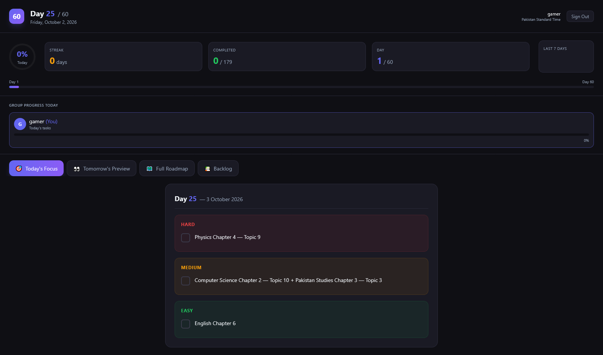Switch to Today's Focus tab
Viewport: 603px width, 355px height.
pos(36,168)
